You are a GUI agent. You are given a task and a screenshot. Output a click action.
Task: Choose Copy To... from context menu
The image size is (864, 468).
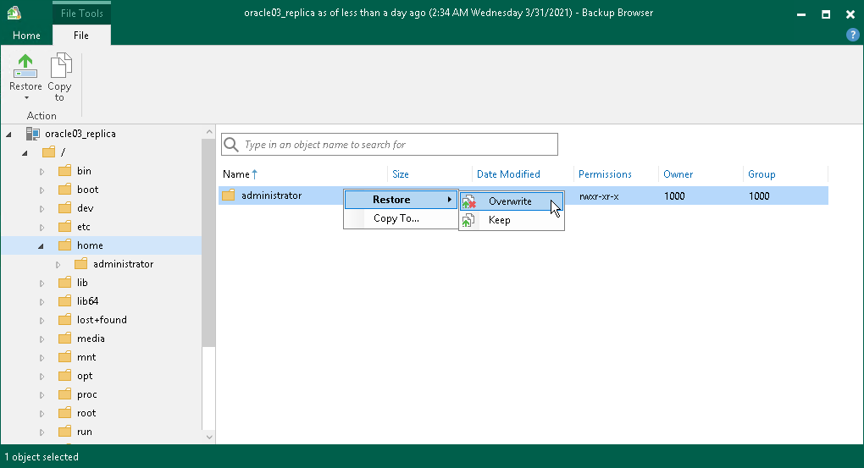click(396, 218)
